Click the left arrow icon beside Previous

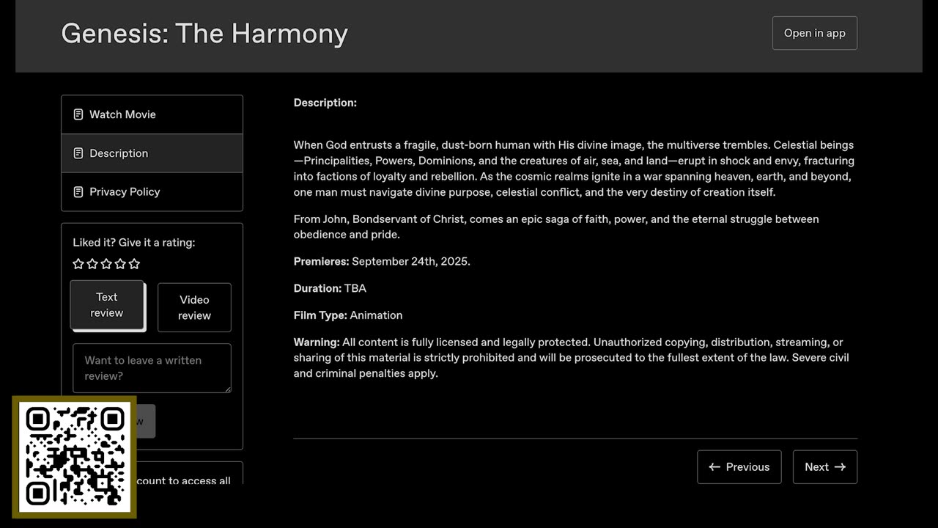(714, 467)
